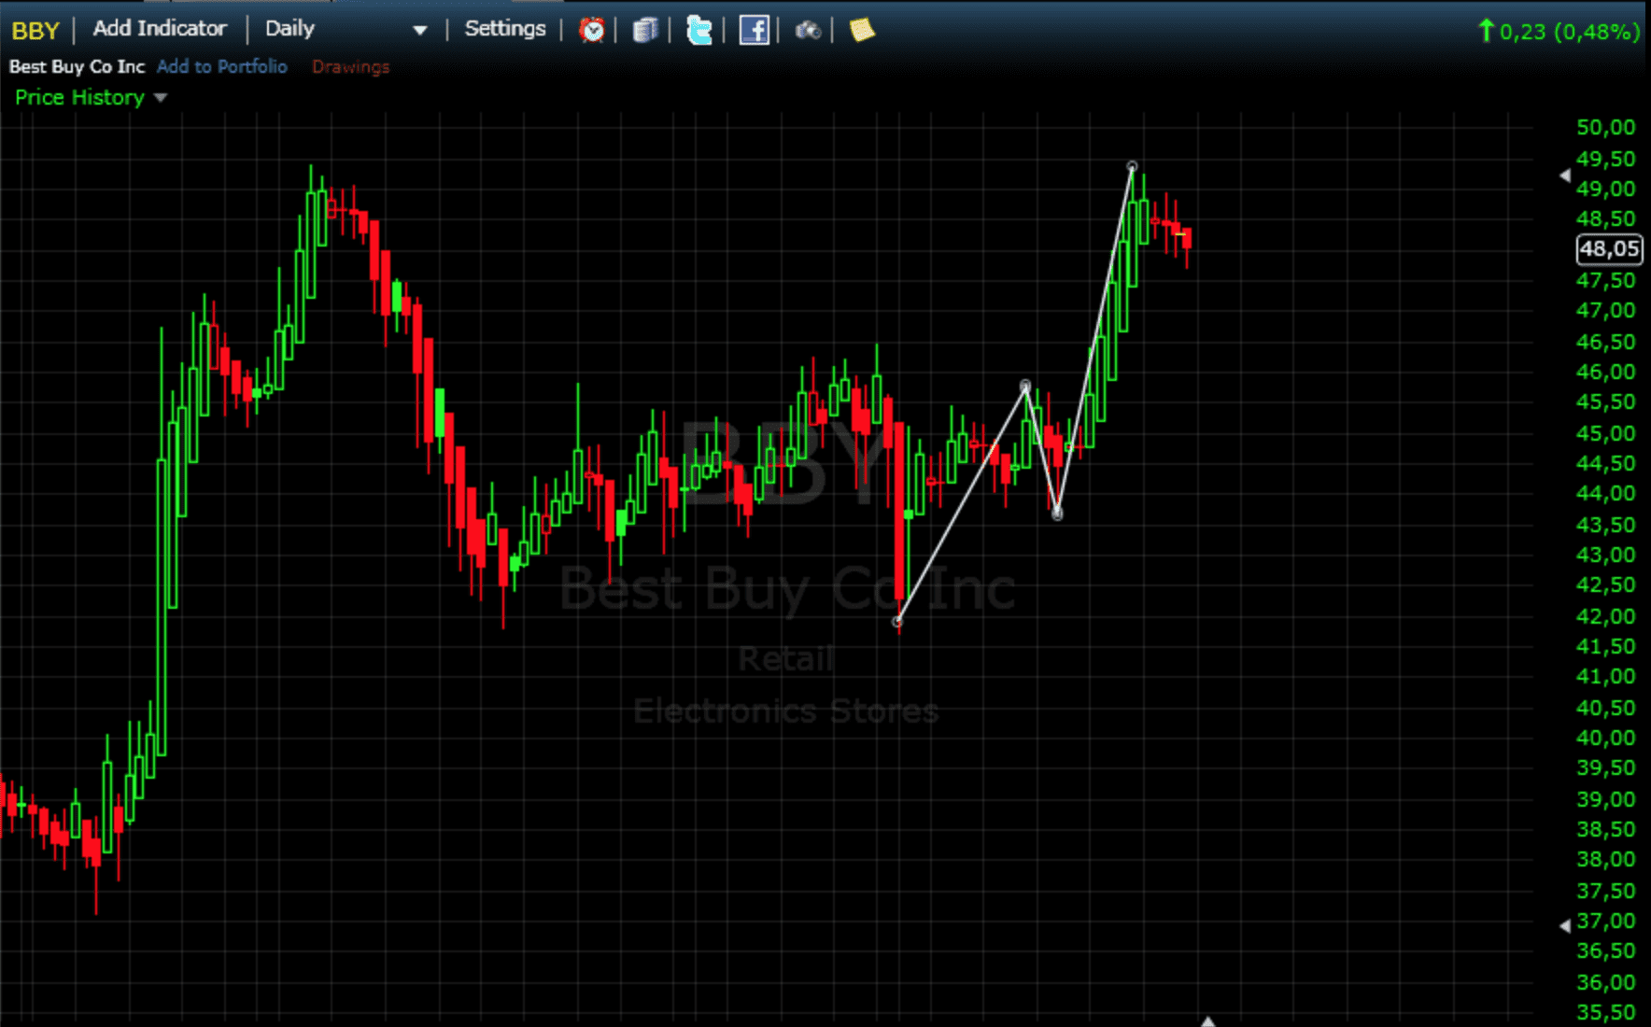Click the database data icon
Viewport: 1651px width, 1027px height.
(645, 30)
